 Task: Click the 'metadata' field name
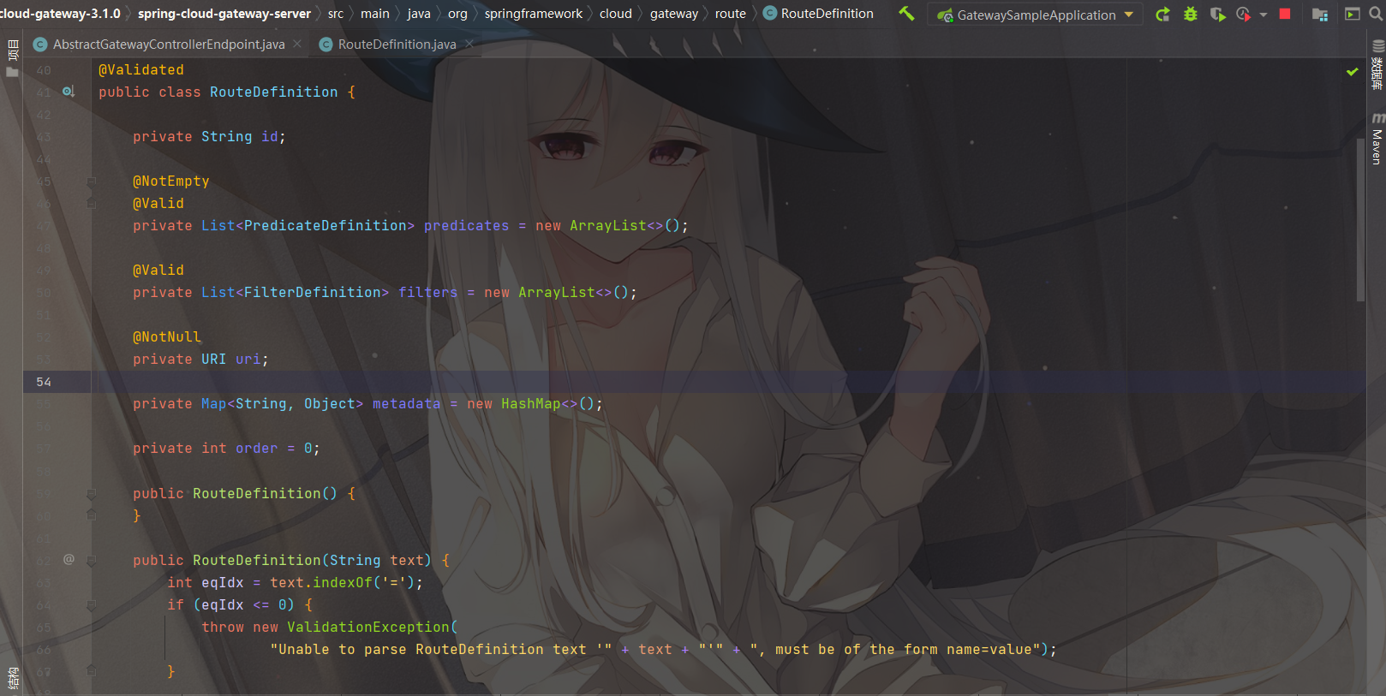(407, 404)
